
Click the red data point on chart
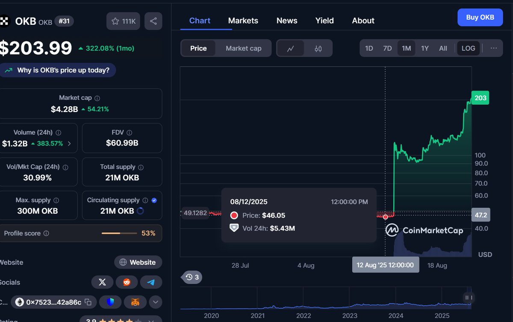point(385,217)
